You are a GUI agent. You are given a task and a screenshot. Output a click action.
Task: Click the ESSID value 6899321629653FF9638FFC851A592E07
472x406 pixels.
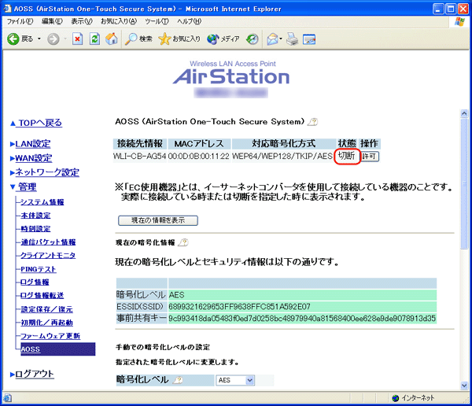click(x=239, y=307)
